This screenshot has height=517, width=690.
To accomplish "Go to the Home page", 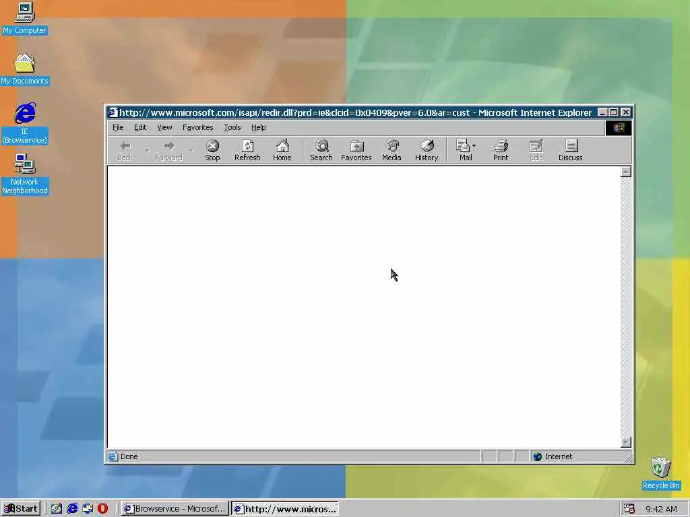I will (x=282, y=150).
